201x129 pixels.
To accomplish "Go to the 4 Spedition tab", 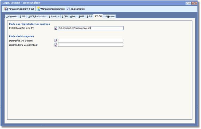I will click(x=54, y=17).
